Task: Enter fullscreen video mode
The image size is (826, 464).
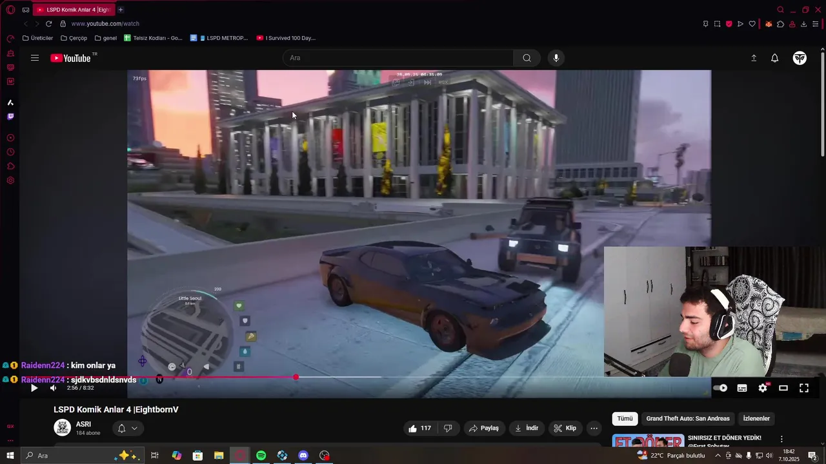Action: (x=804, y=388)
